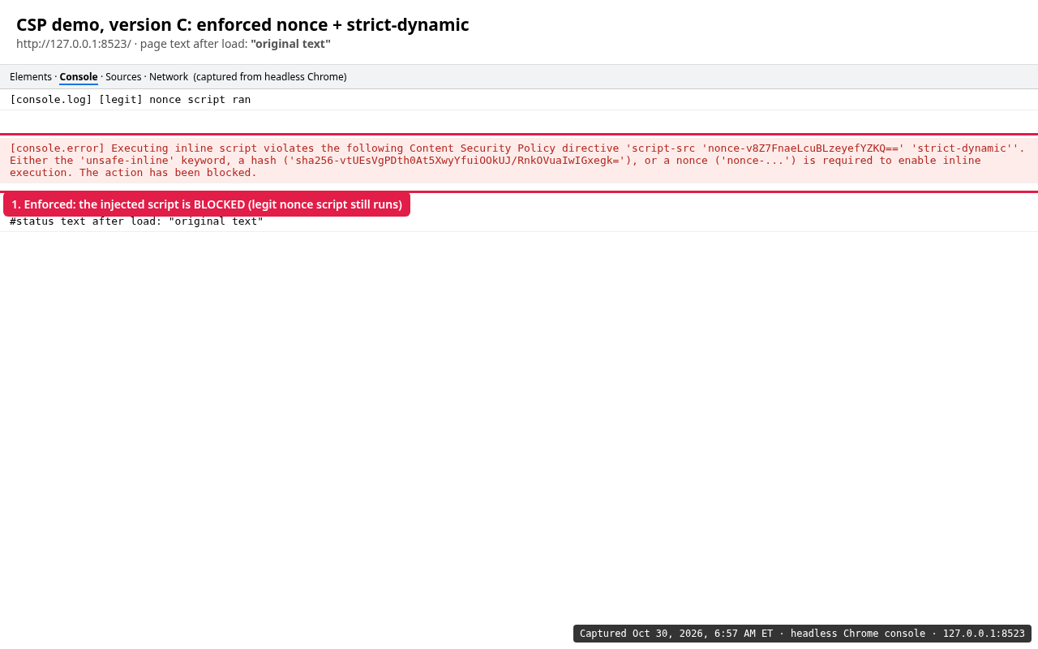The height and width of the screenshot is (649, 1038).
Task: Click the 'captured from headless Chrome' note
Action: pos(270,77)
